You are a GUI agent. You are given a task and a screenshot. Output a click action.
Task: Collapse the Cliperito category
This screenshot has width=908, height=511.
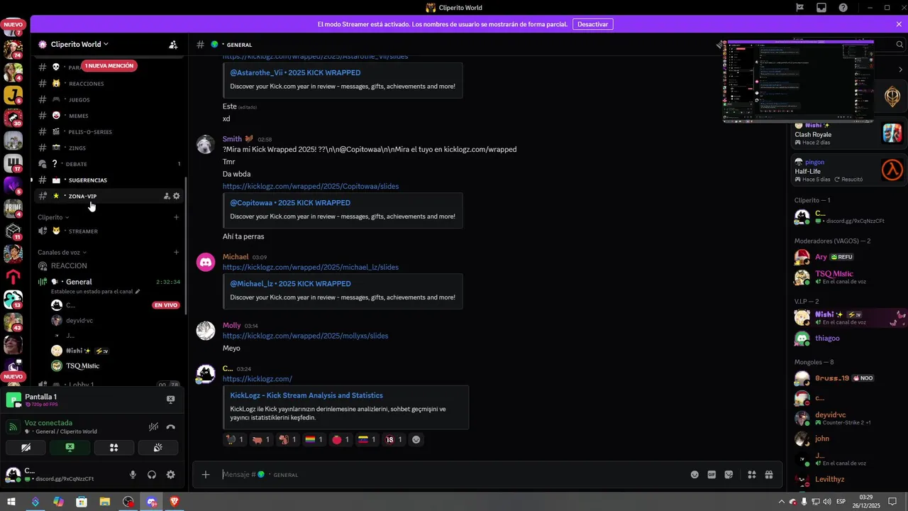click(x=53, y=217)
